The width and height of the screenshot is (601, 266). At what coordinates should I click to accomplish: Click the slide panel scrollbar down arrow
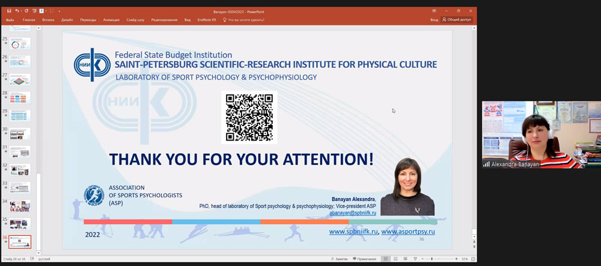38,253
